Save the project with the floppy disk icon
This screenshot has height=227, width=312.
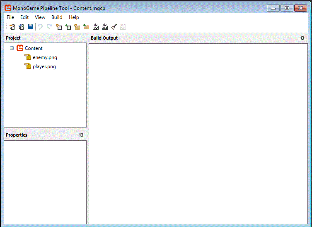point(31,27)
